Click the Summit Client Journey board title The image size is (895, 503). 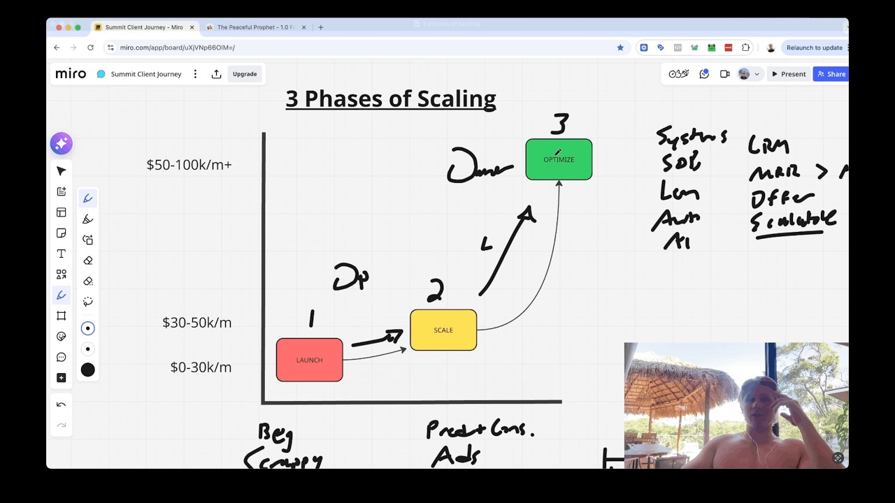(x=146, y=74)
